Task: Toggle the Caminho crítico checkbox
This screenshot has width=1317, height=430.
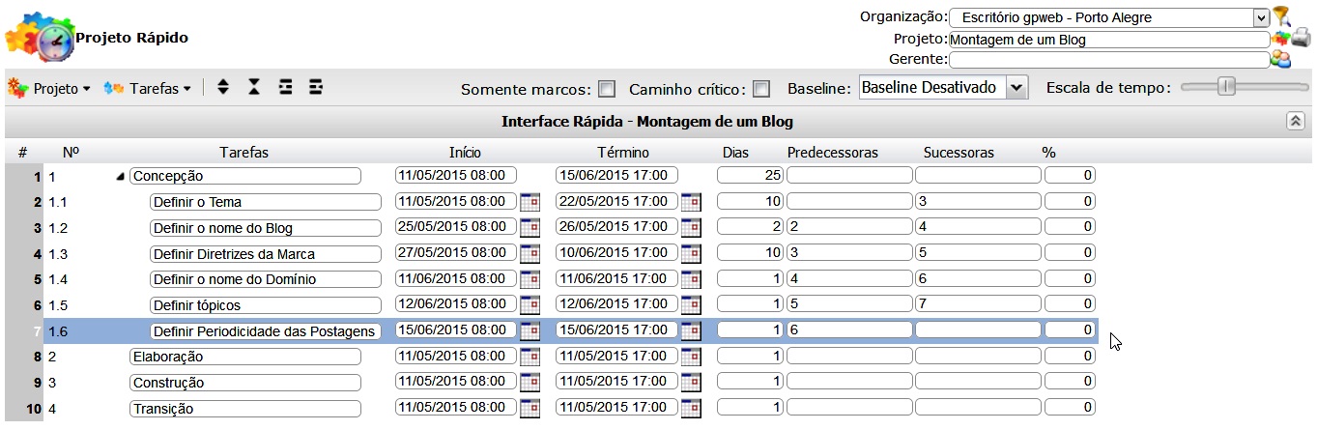Action: point(761,89)
